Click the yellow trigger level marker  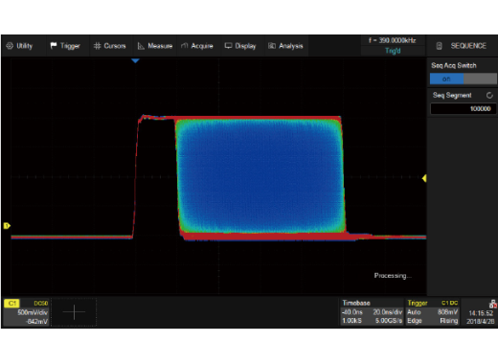424,178
